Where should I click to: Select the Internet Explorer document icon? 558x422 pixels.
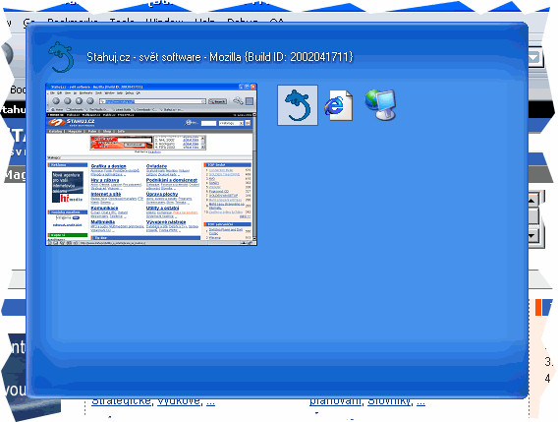pos(338,105)
